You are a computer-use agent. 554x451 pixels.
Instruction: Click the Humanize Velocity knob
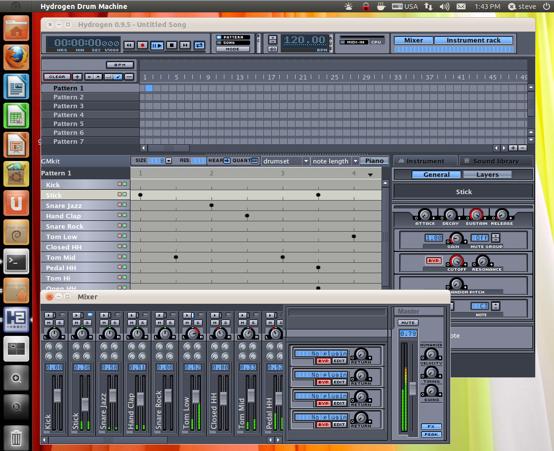point(431,354)
